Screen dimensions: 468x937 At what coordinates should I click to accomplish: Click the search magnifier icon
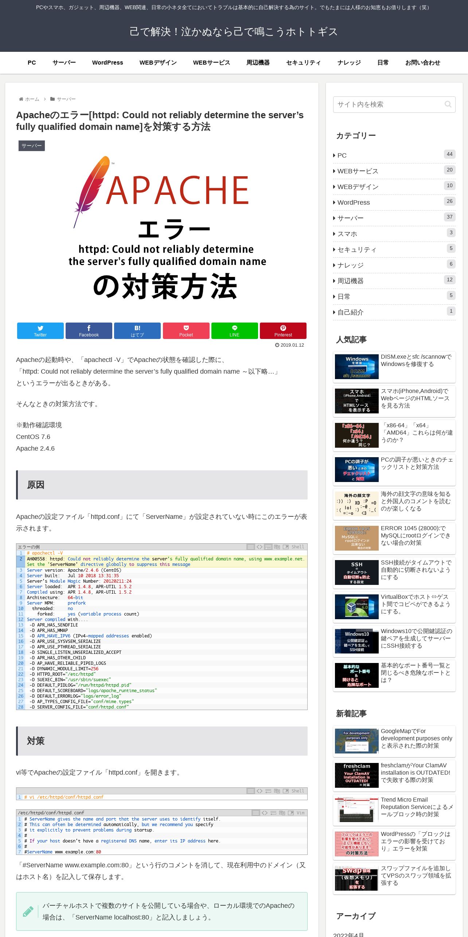click(x=448, y=104)
